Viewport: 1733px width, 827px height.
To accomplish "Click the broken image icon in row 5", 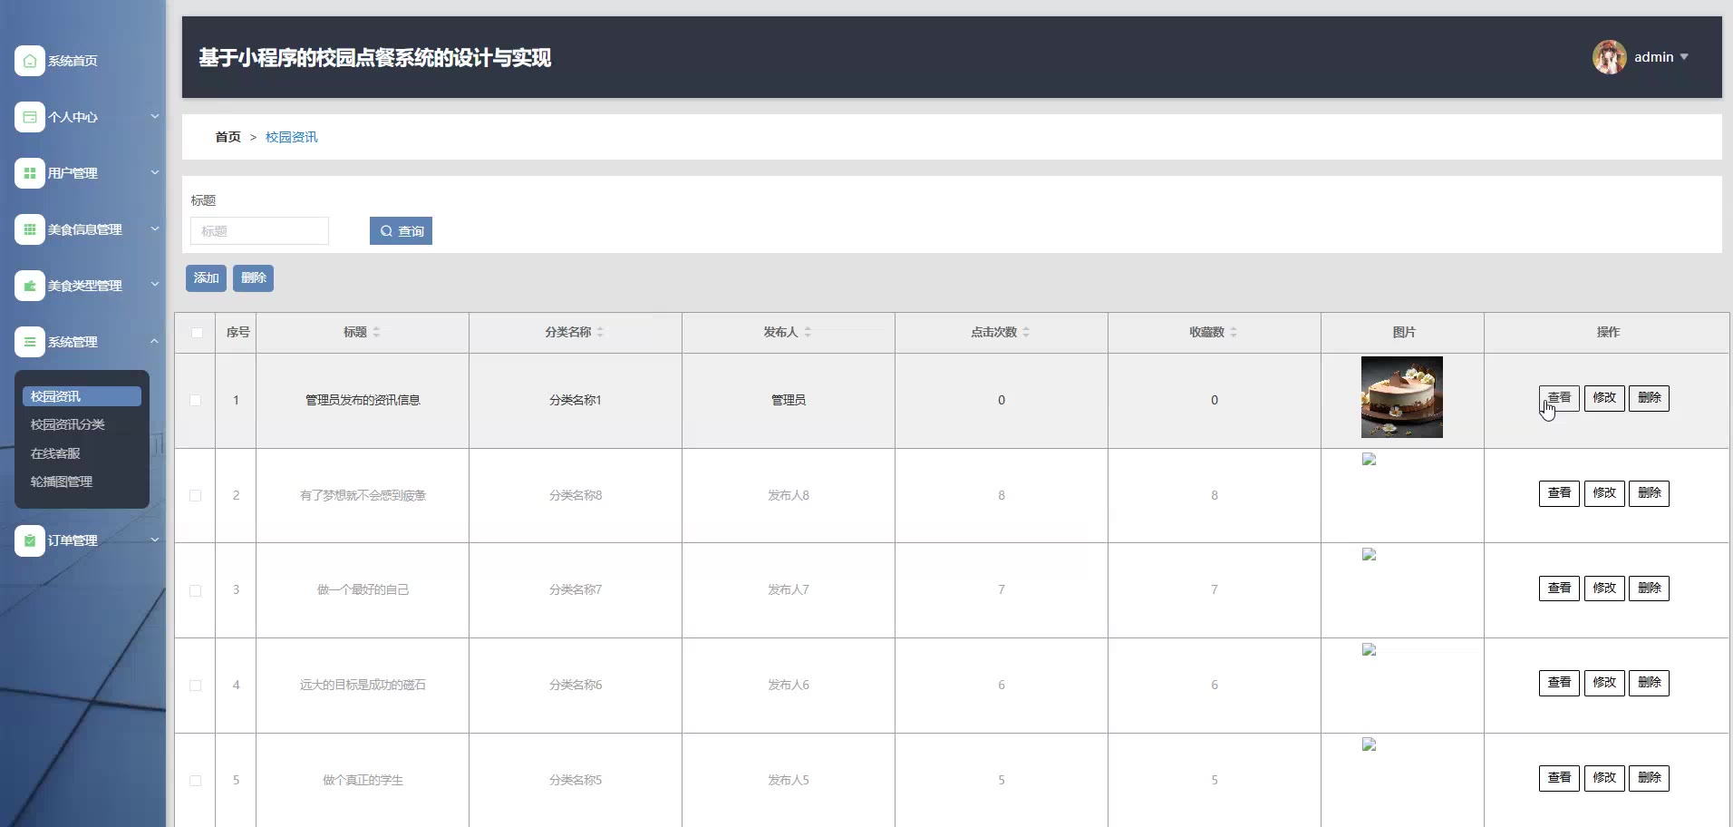I will point(1370,745).
